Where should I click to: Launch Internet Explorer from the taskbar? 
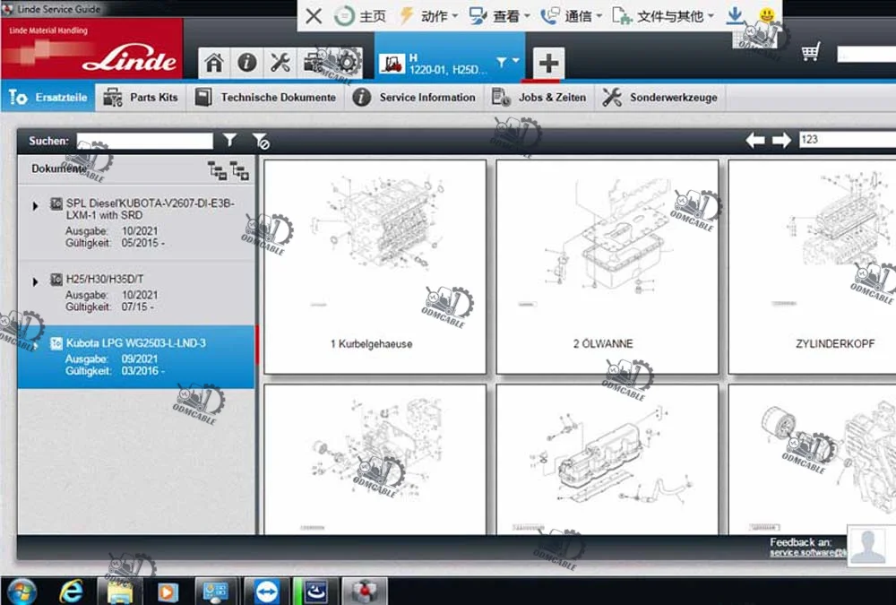tap(71, 592)
